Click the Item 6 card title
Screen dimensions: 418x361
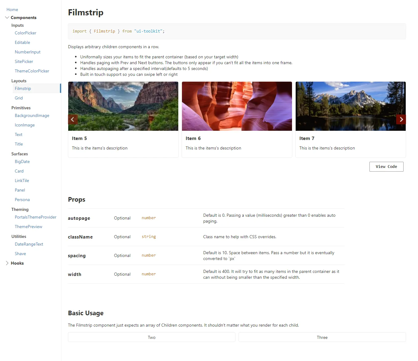click(x=193, y=138)
